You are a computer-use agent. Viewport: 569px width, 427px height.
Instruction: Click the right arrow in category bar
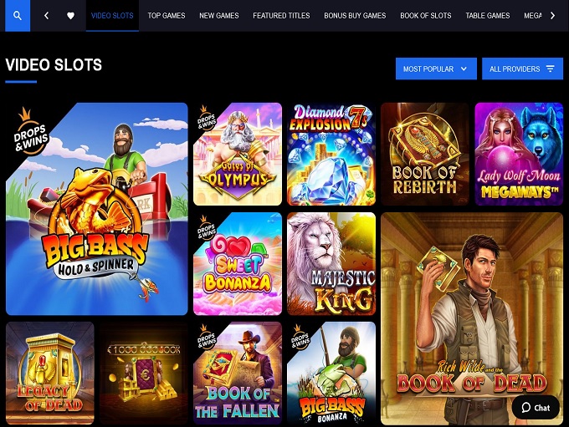[552, 16]
